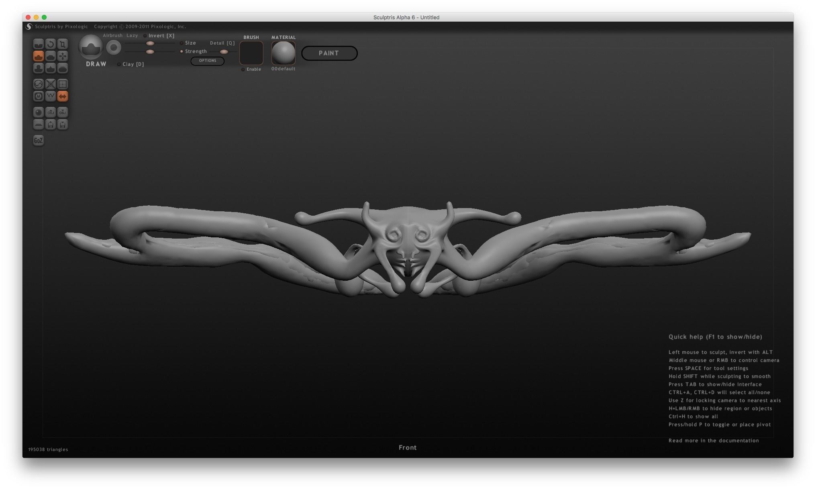Click 'Ctrl+H to show all' help line
Image resolution: width=816 pixels, height=490 pixels.
(x=693, y=416)
